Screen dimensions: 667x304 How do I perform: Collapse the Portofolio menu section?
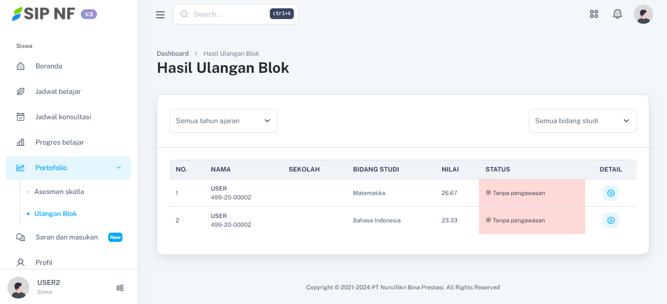click(x=69, y=168)
